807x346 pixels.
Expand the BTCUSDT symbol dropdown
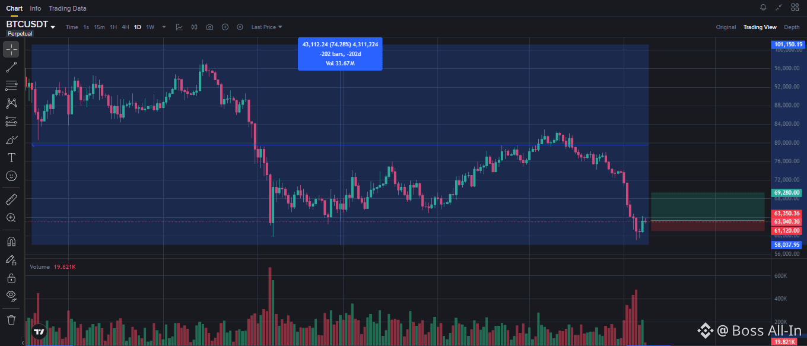point(53,27)
